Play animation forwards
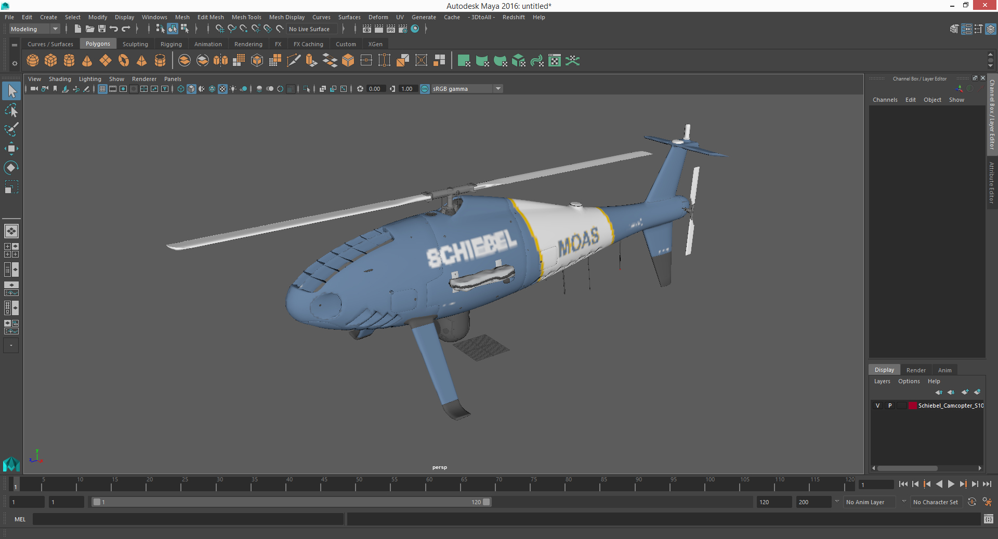This screenshot has height=539, width=998. (x=951, y=484)
